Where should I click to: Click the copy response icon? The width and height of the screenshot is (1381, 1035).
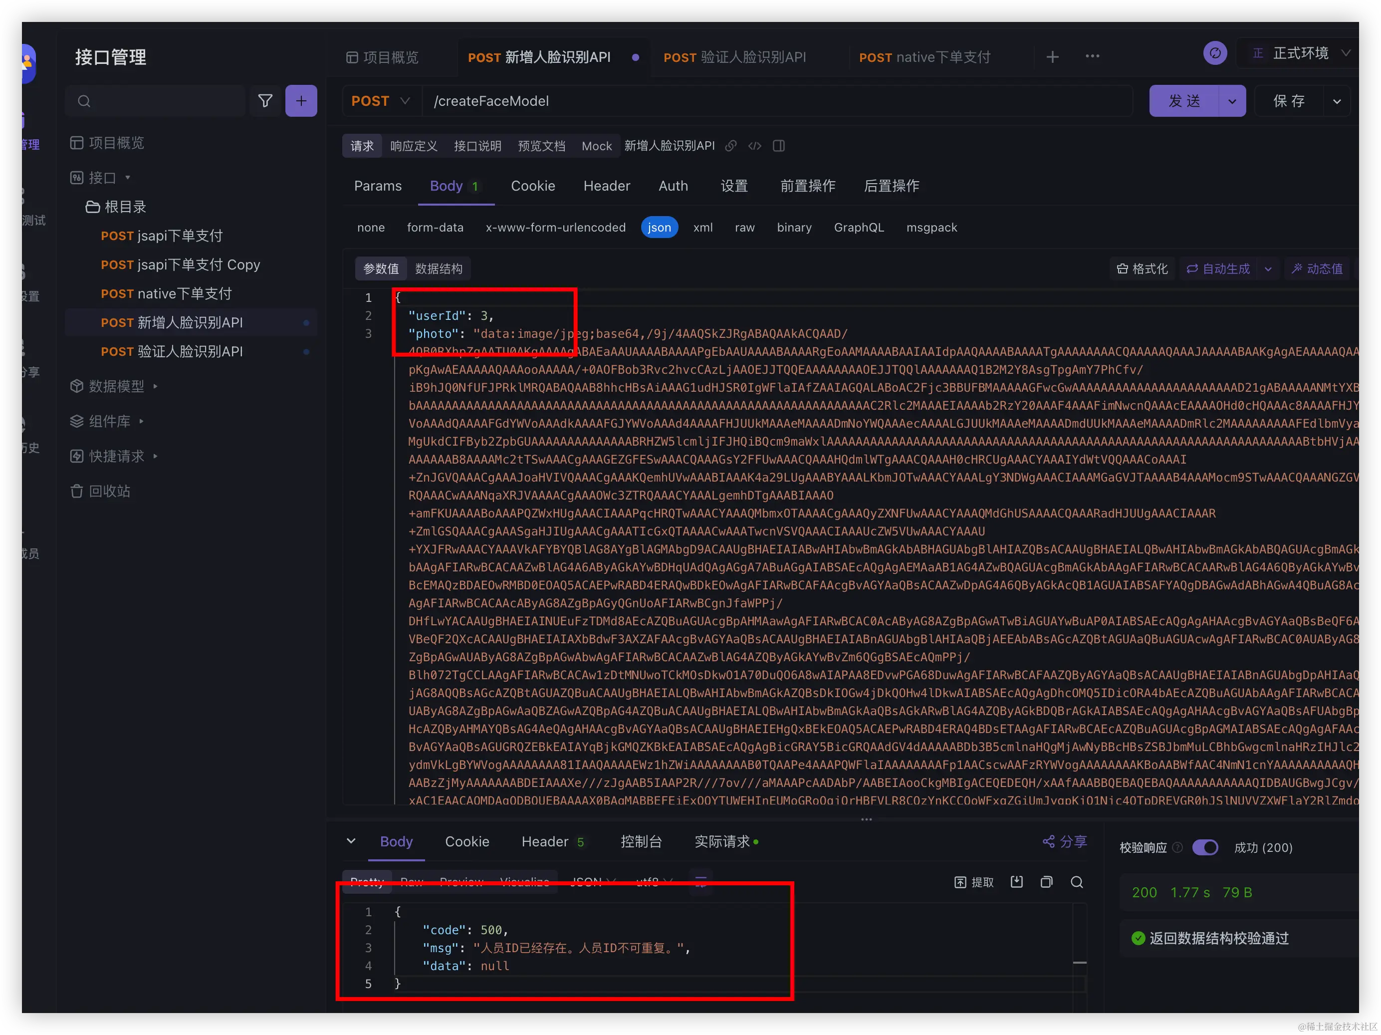point(1047,881)
